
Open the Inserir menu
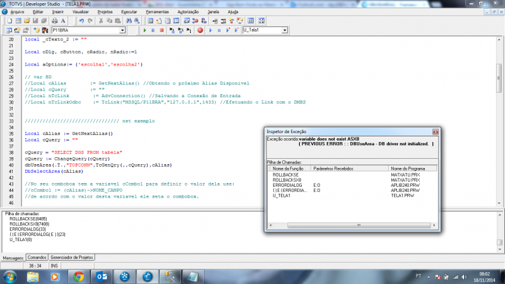coord(57,12)
